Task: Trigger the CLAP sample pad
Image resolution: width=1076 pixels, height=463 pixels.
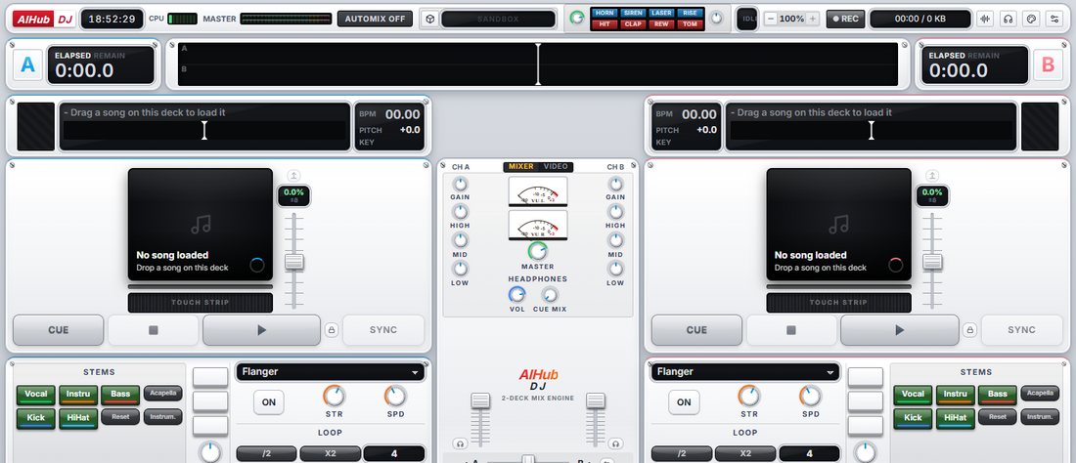Action: click(633, 24)
